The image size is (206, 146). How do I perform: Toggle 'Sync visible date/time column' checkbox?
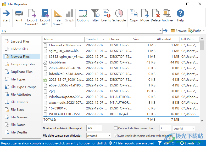(x=116, y=136)
